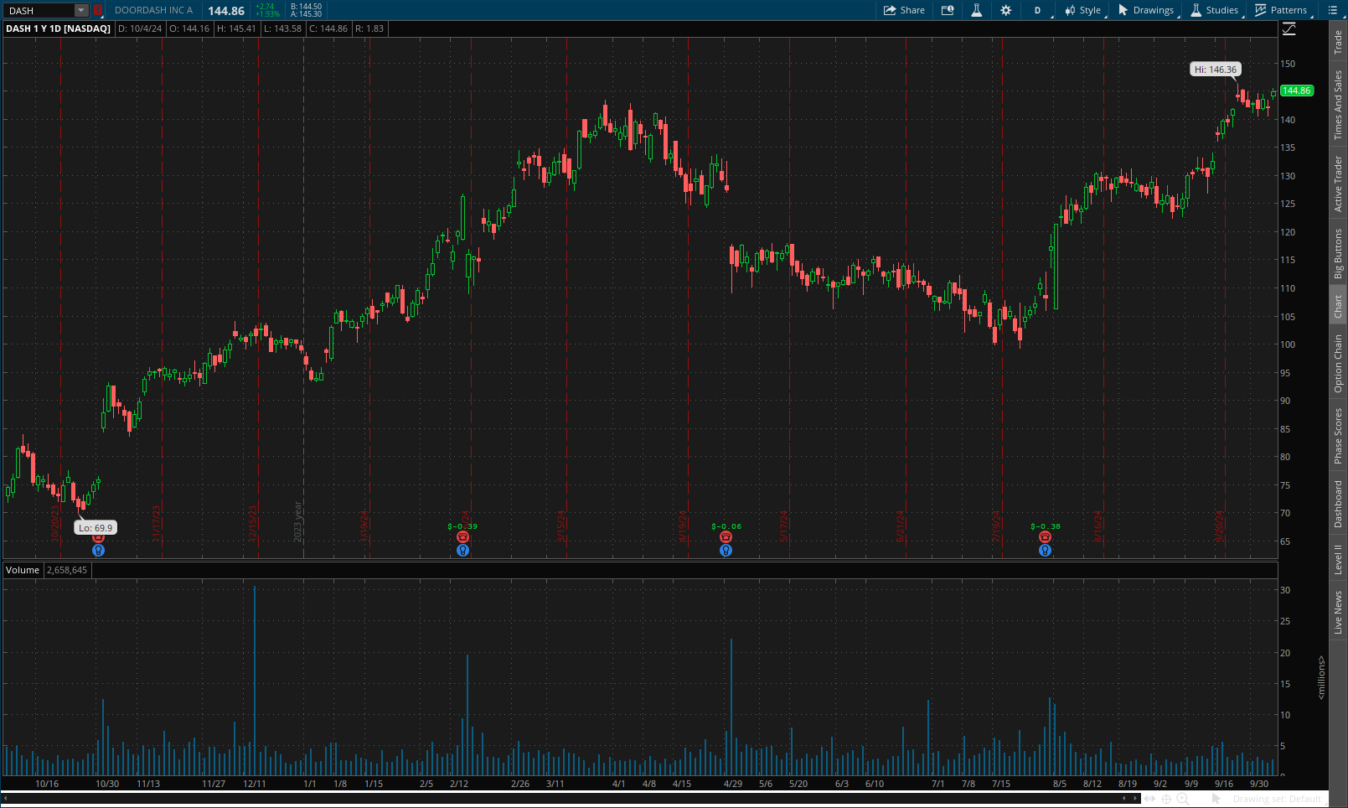Click the bid price B: 144.50
Screen dimensions: 1348x808
[x=306, y=7]
